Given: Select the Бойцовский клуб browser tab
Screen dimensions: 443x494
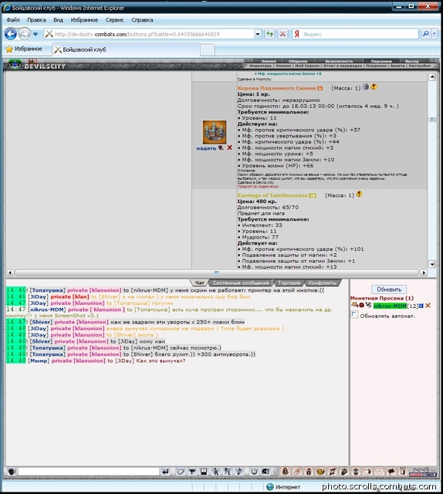Looking at the screenshot, I should 126,49.
